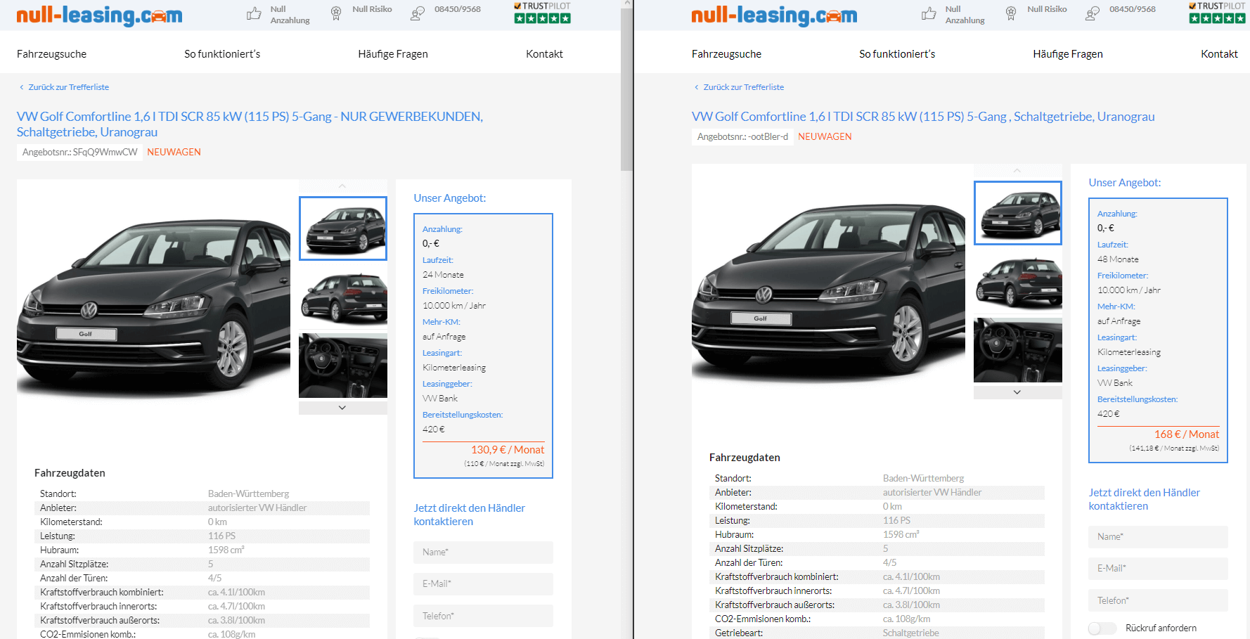Click phone number 08450/9568 in left window
Screen dimensions: 1250x639
click(x=458, y=9)
